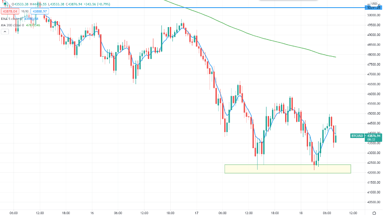Click the 18 date label on time axis
Viewport: 383px width, 215px height.
pyautogui.click(x=301, y=213)
